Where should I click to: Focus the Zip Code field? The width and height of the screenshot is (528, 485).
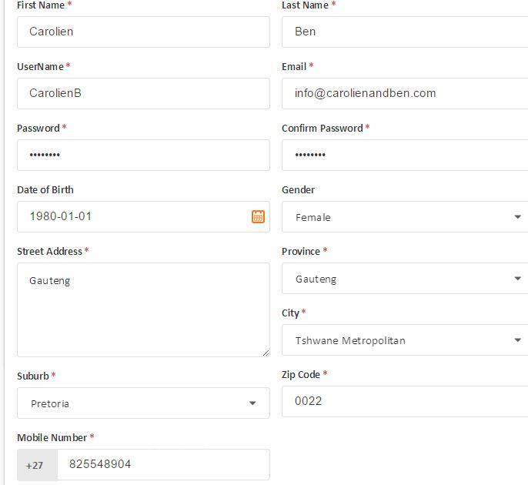(x=405, y=401)
